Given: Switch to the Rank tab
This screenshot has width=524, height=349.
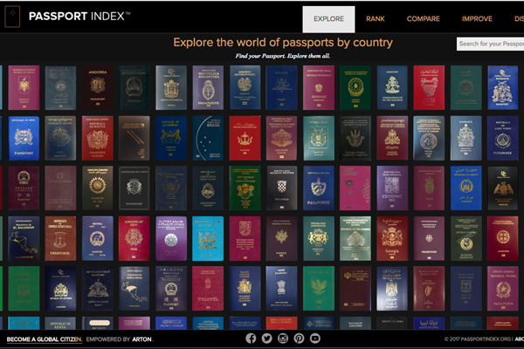Looking at the screenshot, I should [376, 18].
